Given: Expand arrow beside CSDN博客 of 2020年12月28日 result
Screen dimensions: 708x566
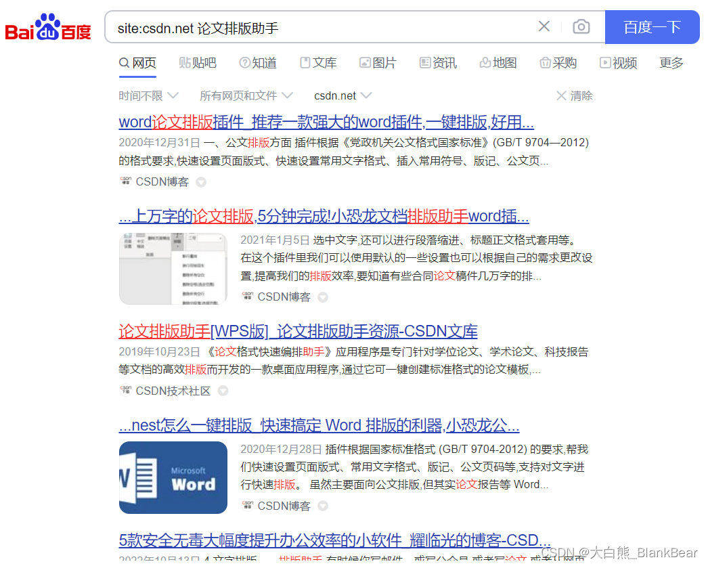Looking at the screenshot, I should [x=323, y=506].
